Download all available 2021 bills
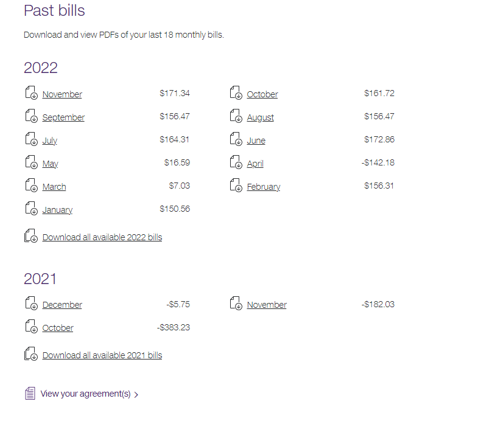The height and width of the screenshot is (424, 481). [x=102, y=355]
